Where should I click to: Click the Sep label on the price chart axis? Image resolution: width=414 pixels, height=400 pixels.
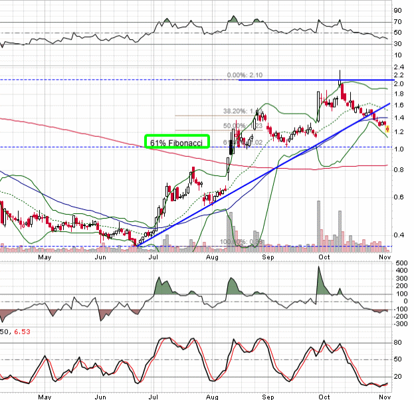[268, 256]
